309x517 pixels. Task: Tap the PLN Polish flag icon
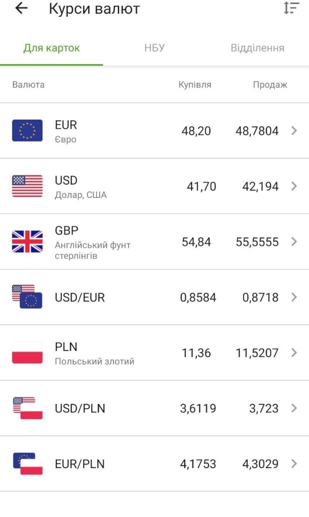pyautogui.click(x=27, y=353)
